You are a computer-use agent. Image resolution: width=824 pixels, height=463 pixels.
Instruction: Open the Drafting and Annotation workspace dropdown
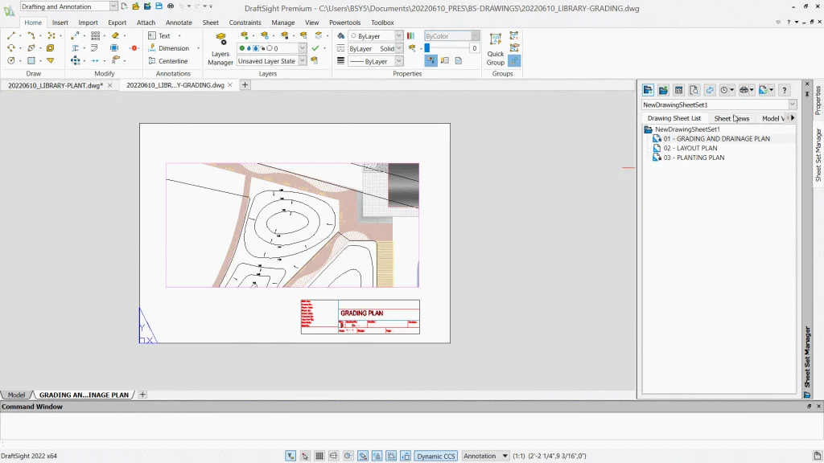click(x=113, y=6)
